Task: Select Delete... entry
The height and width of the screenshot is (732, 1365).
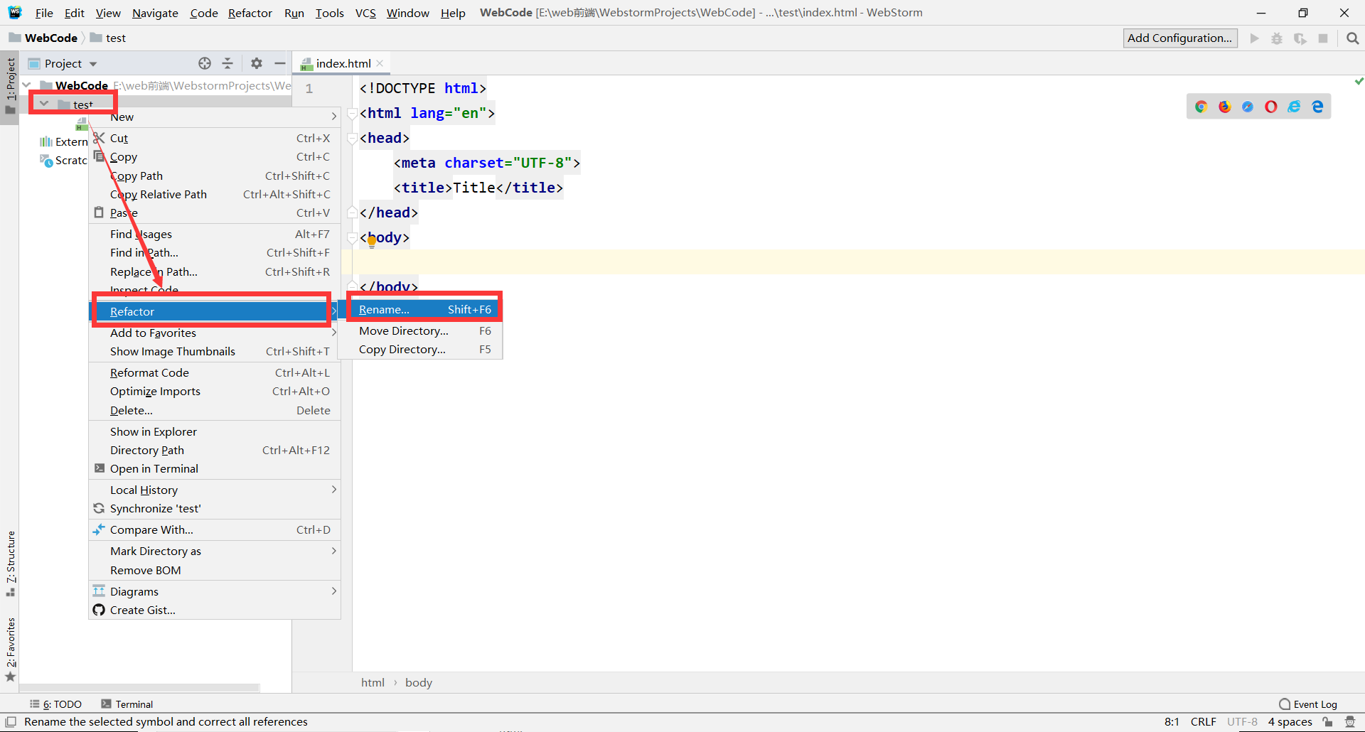Action: point(215,410)
